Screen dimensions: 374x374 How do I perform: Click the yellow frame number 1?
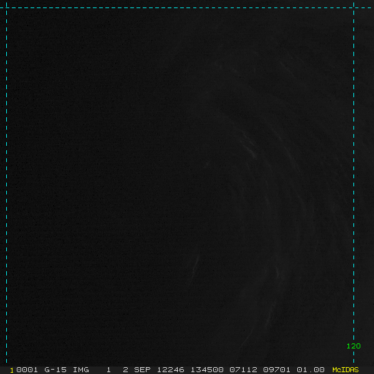(x=12, y=370)
